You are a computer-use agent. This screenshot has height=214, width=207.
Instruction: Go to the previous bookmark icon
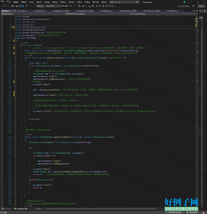pyautogui.click(x=106, y=6)
